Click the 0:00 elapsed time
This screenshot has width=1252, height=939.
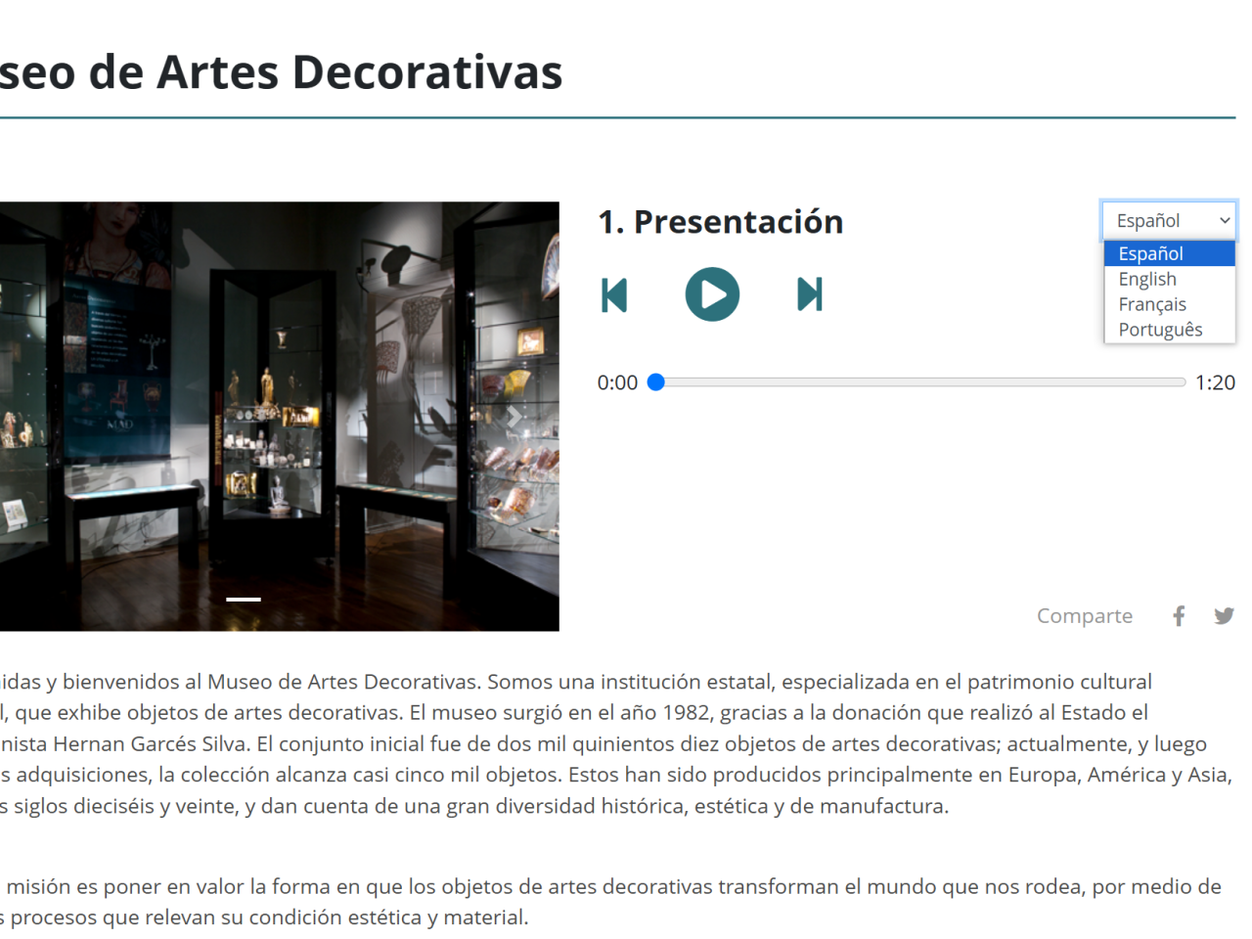(617, 382)
